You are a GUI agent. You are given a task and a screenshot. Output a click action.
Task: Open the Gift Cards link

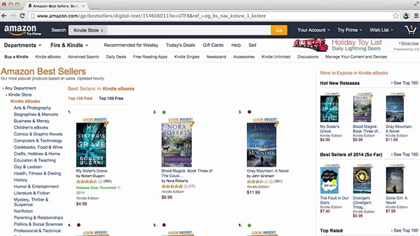(x=213, y=45)
